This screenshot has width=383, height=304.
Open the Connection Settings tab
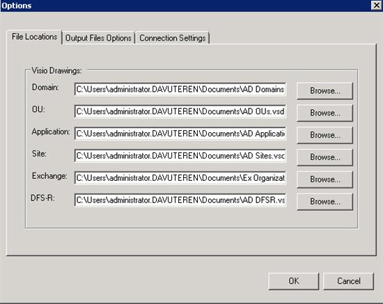coord(173,38)
